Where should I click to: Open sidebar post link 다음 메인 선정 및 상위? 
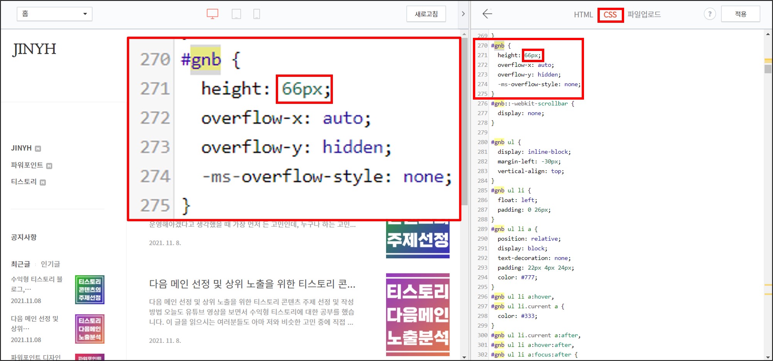pyautogui.click(x=35, y=323)
